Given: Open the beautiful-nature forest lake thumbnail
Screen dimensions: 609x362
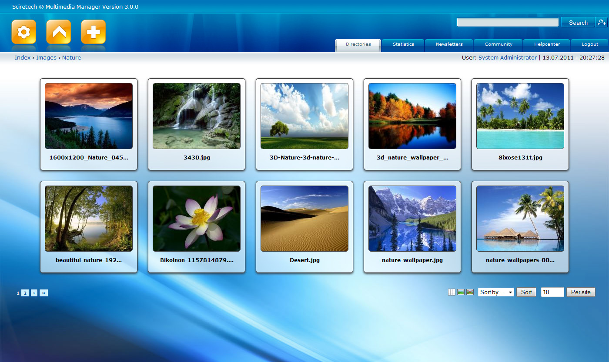Looking at the screenshot, I should [x=89, y=219].
